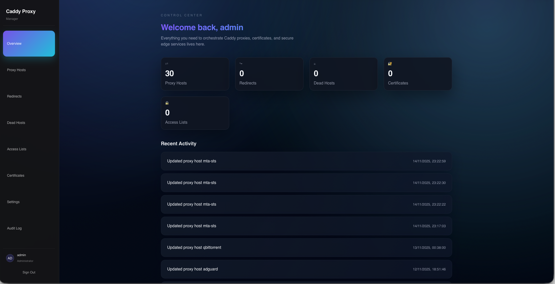555x284 pixels.
Task: Click the Redirects curved-arrow icon
Action: (241, 64)
